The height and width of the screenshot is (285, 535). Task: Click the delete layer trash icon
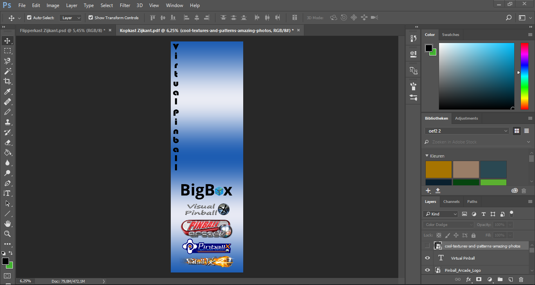[x=521, y=280]
